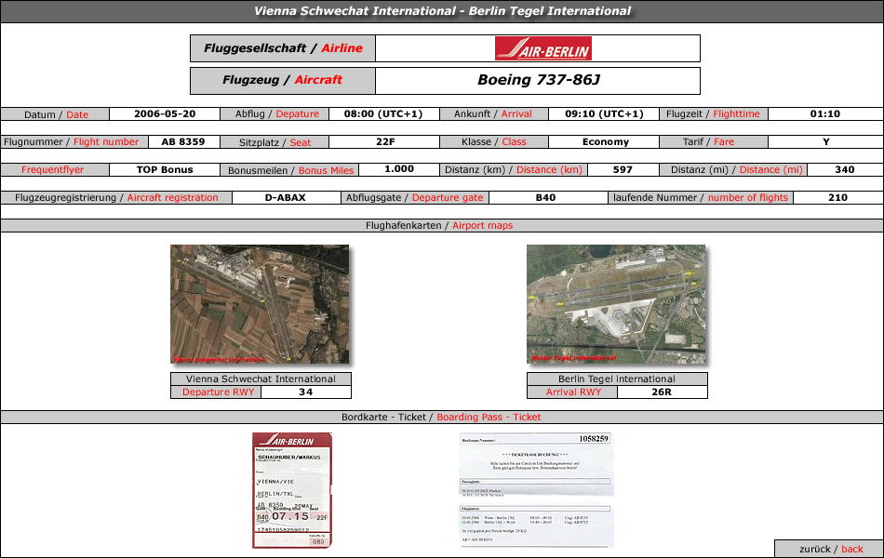Select bonus miles value 1.000
Screen dimensions: 884x558
pyautogui.click(x=399, y=169)
